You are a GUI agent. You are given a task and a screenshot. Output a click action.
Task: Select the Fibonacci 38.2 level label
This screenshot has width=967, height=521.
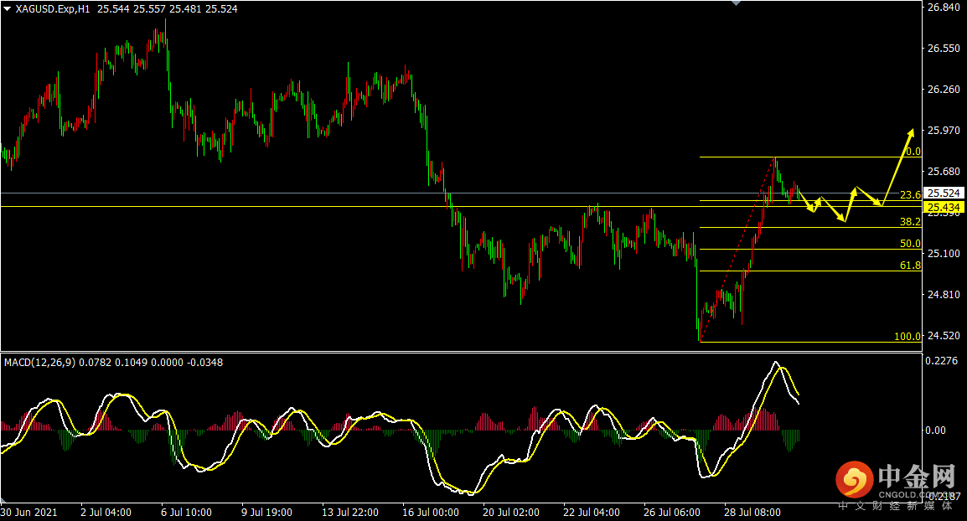click(910, 222)
